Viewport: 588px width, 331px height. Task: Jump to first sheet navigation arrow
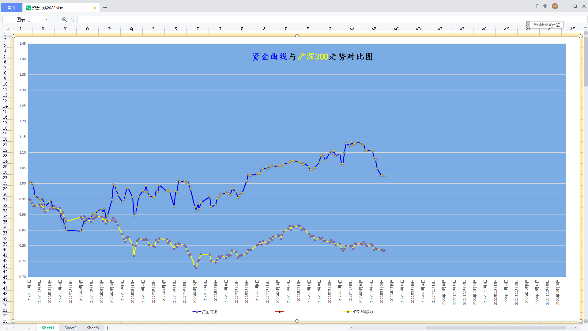click(x=6, y=328)
